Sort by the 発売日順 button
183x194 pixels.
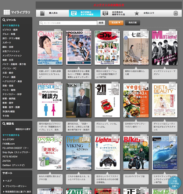coord(133,23)
